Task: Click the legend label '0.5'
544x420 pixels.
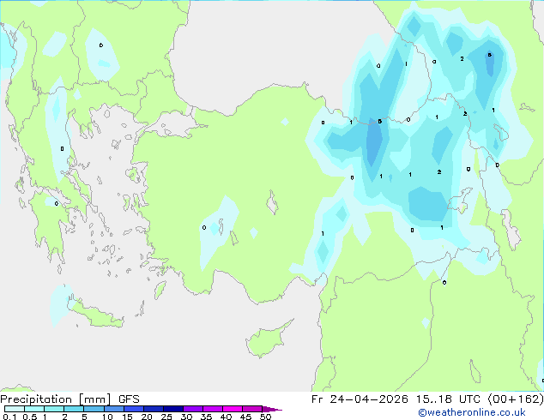Action: (30, 417)
